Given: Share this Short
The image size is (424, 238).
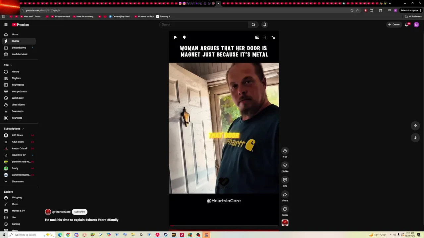Looking at the screenshot, I should pyautogui.click(x=285, y=194).
